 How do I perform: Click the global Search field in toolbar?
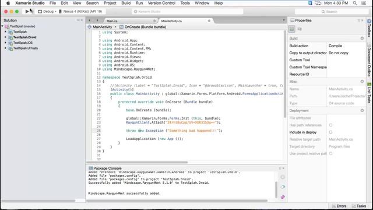332,12
